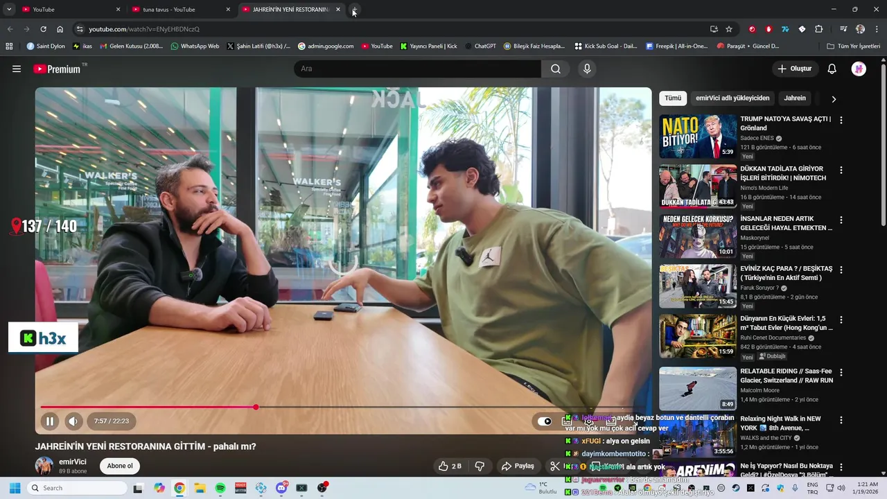Click the address bar URL
887x499 pixels.
(143, 29)
